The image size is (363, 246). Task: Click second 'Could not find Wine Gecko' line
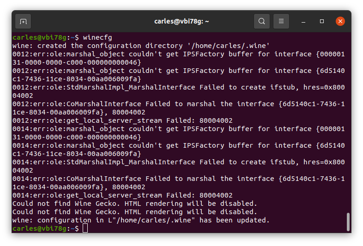(x=135, y=212)
